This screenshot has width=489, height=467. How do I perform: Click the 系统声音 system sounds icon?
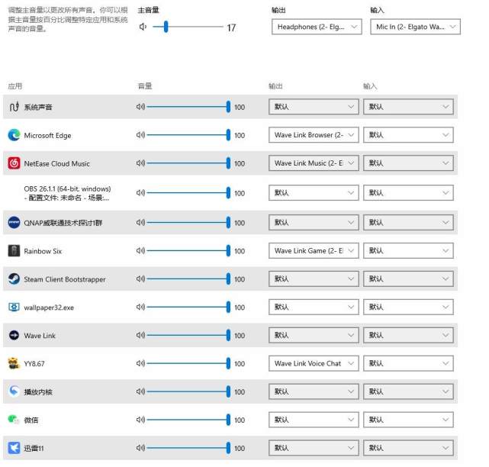pos(14,107)
